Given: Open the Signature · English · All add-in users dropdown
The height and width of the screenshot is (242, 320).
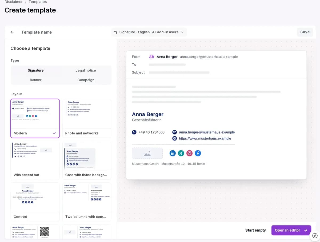Looking at the screenshot, I should (x=149, y=32).
